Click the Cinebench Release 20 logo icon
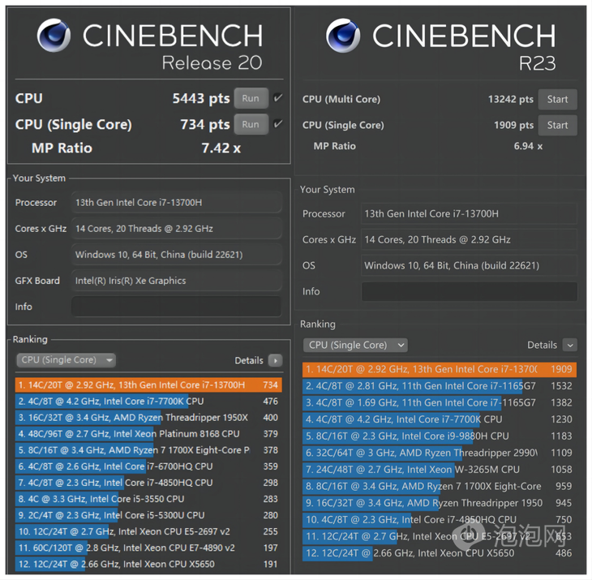Viewport: 592px width, 580px height. [54, 35]
